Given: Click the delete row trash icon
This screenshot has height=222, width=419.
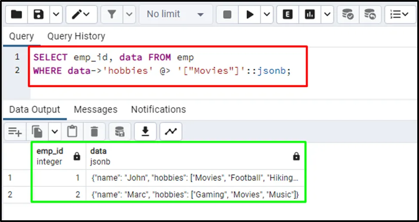Looking at the screenshot, I should click(95, 132).
